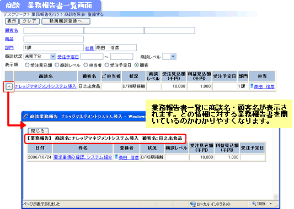Screen dimensions: 294x209
Task: Focus the 部門 field containing 1課
Action: (x=54, y=48)
